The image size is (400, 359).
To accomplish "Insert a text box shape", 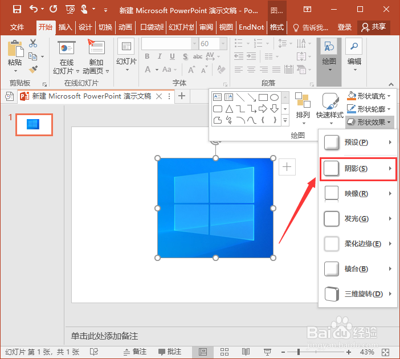I will pyautogui.click(x=217, y=97).
